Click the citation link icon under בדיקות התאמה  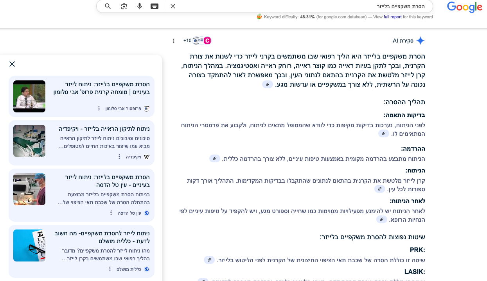coord(384,134)
